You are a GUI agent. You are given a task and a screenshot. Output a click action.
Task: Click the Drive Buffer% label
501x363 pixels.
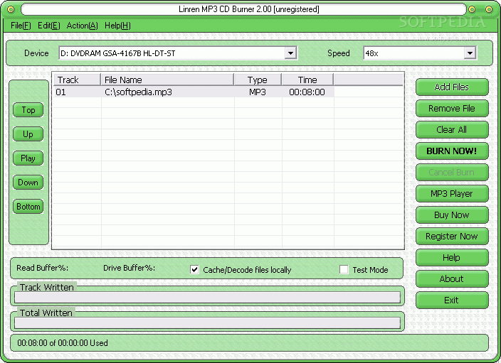129,268
